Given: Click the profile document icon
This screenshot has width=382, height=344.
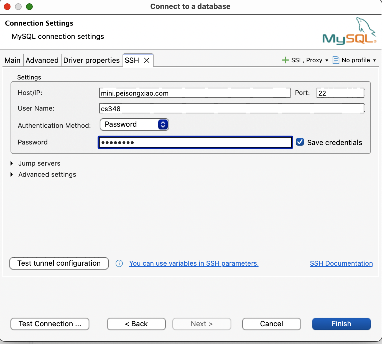Looking at the screenshot, I should [x=336, y=60].
